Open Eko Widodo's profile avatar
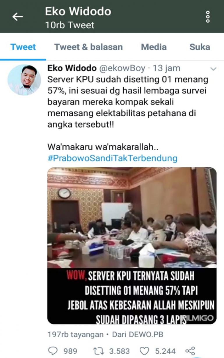 (x=24, y=80)
